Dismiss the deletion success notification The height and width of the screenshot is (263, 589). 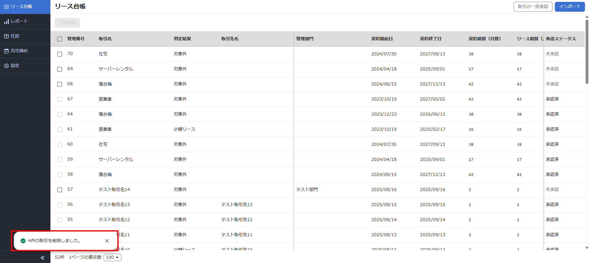click(x=107, y=241)
